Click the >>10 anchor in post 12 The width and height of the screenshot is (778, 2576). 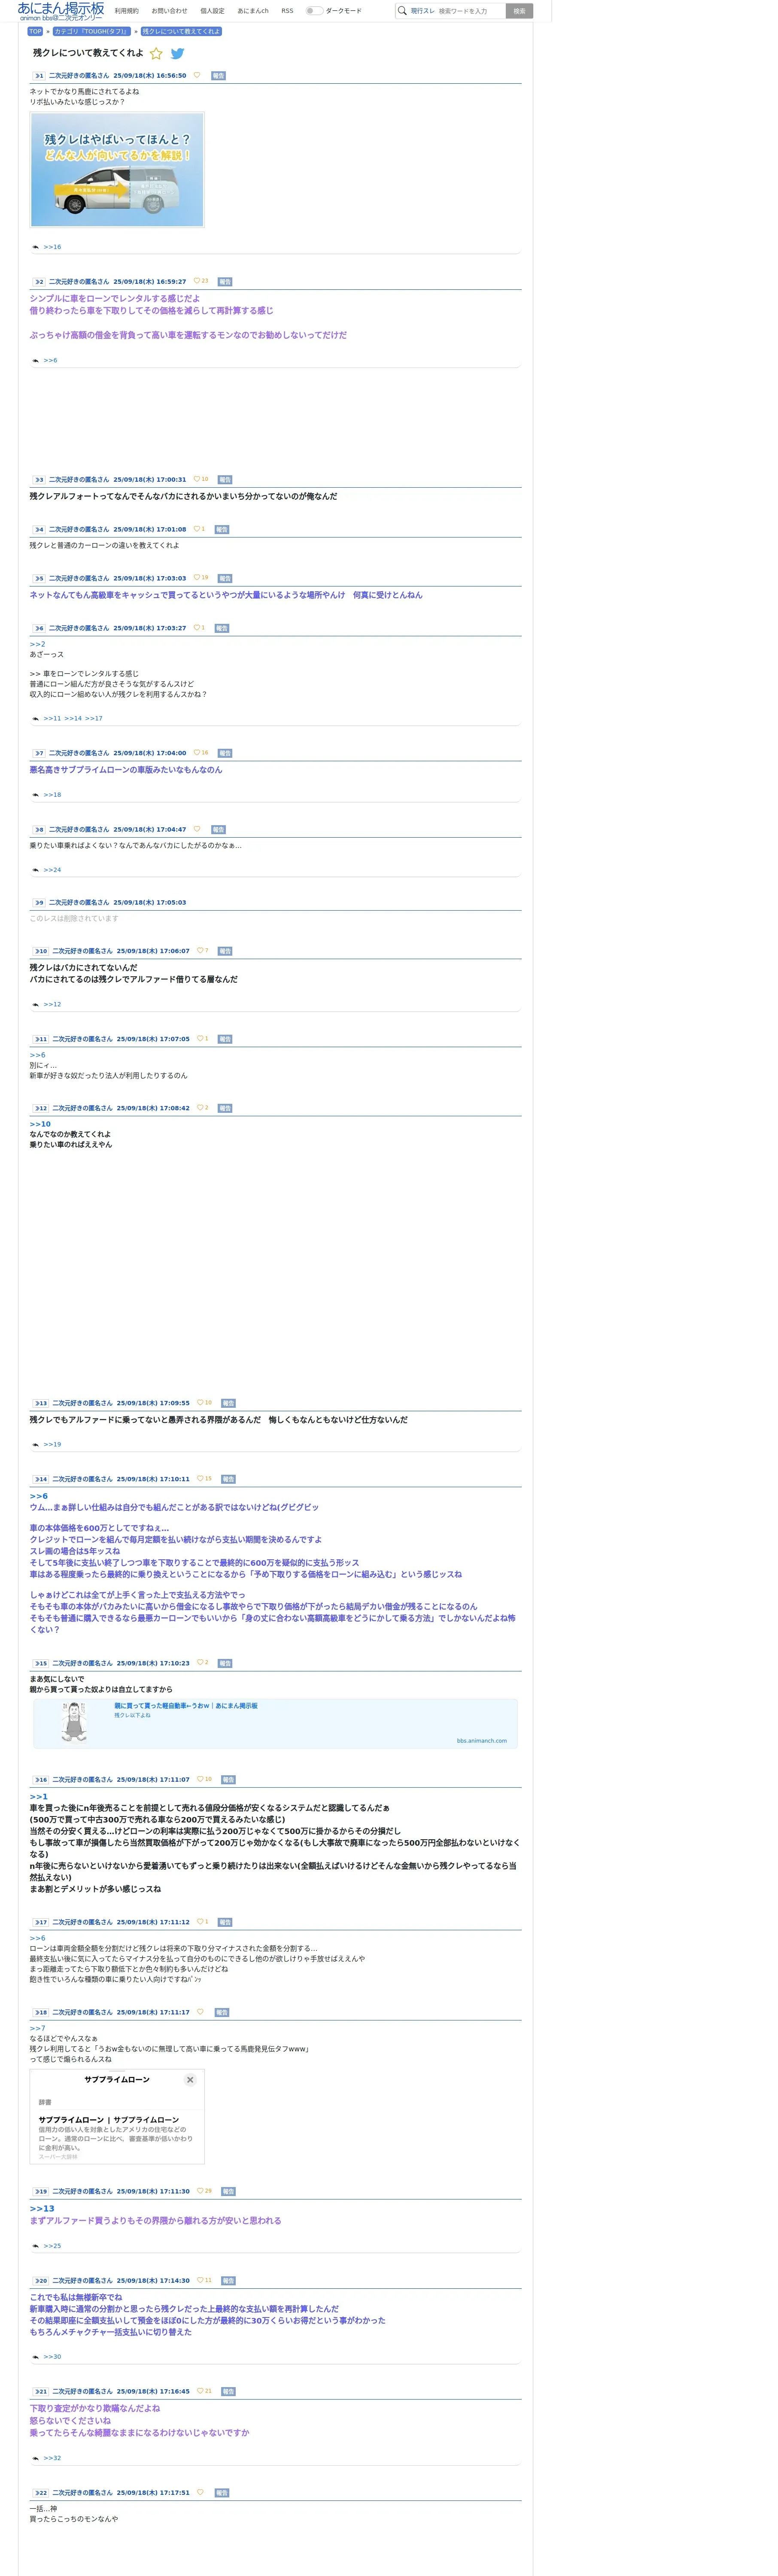[40, 1124]
